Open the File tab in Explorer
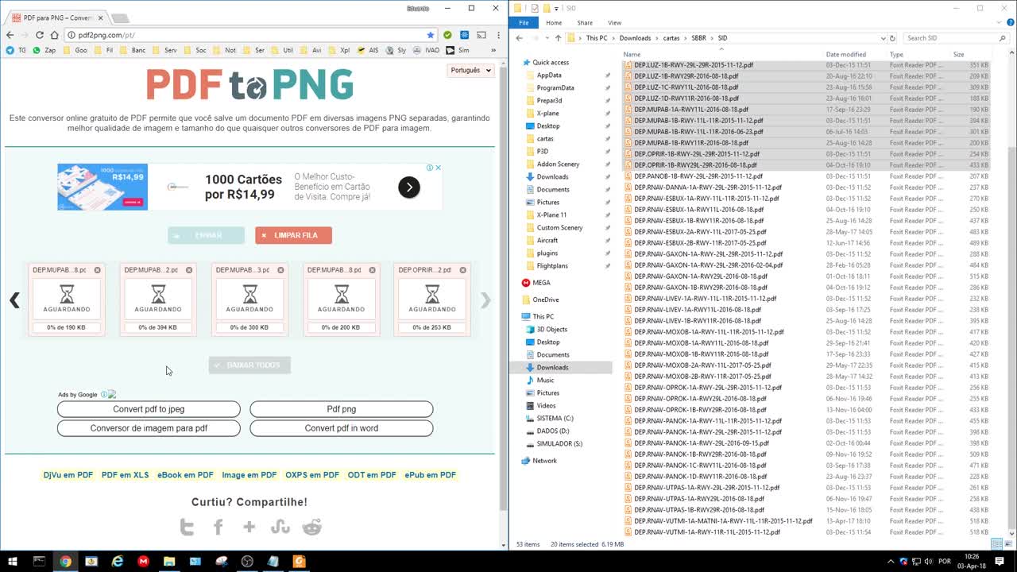 pos(524,23)
